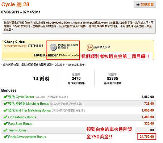
Task: Click the Bonuses section heading
Action: (x=9, y=91)
